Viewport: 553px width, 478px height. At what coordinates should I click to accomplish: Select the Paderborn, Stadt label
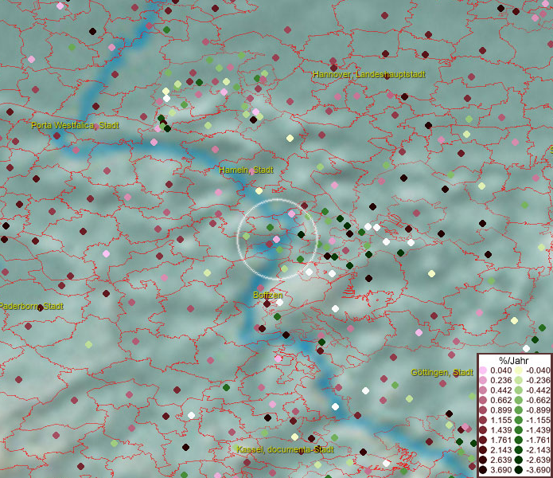pyautogui.click(x=31, y=306)
